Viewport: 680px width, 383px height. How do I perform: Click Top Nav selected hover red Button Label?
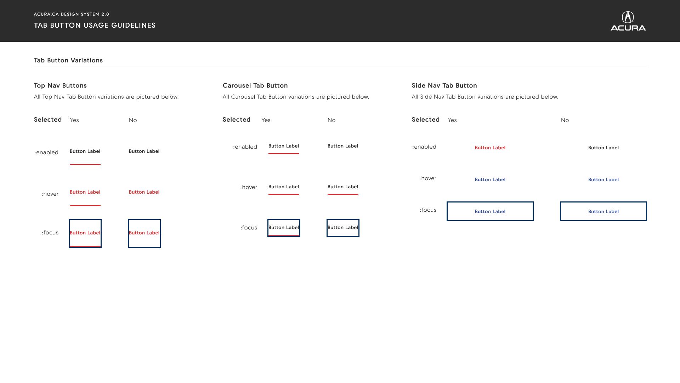click(x=85, y=192)
